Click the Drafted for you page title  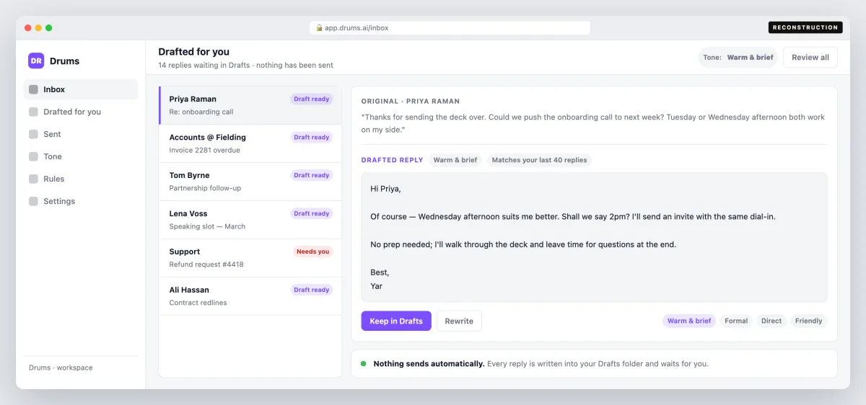(x=194, y=52)
